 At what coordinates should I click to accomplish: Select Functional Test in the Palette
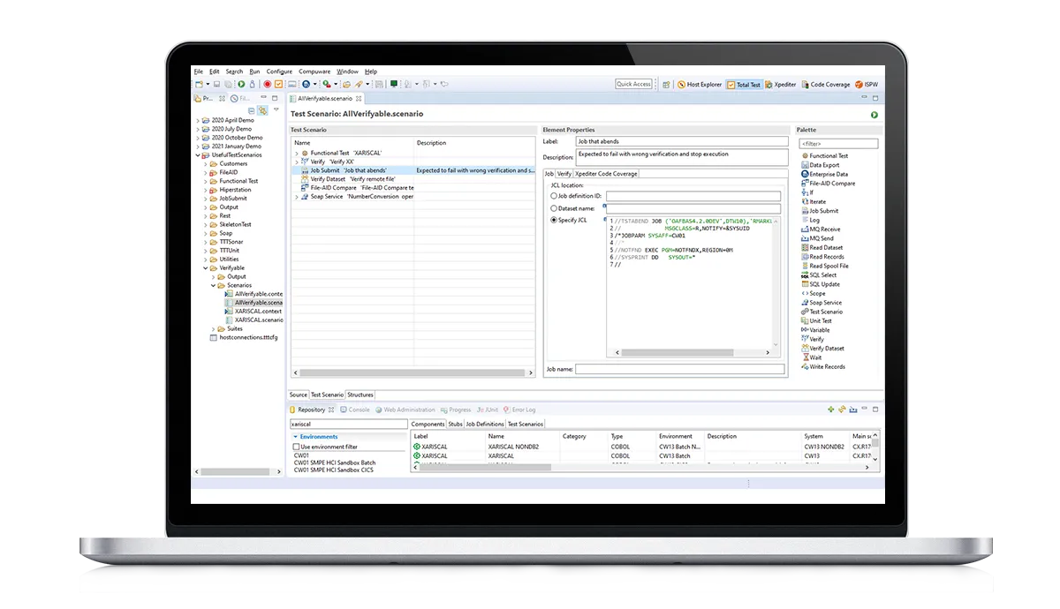coord(824,156)
